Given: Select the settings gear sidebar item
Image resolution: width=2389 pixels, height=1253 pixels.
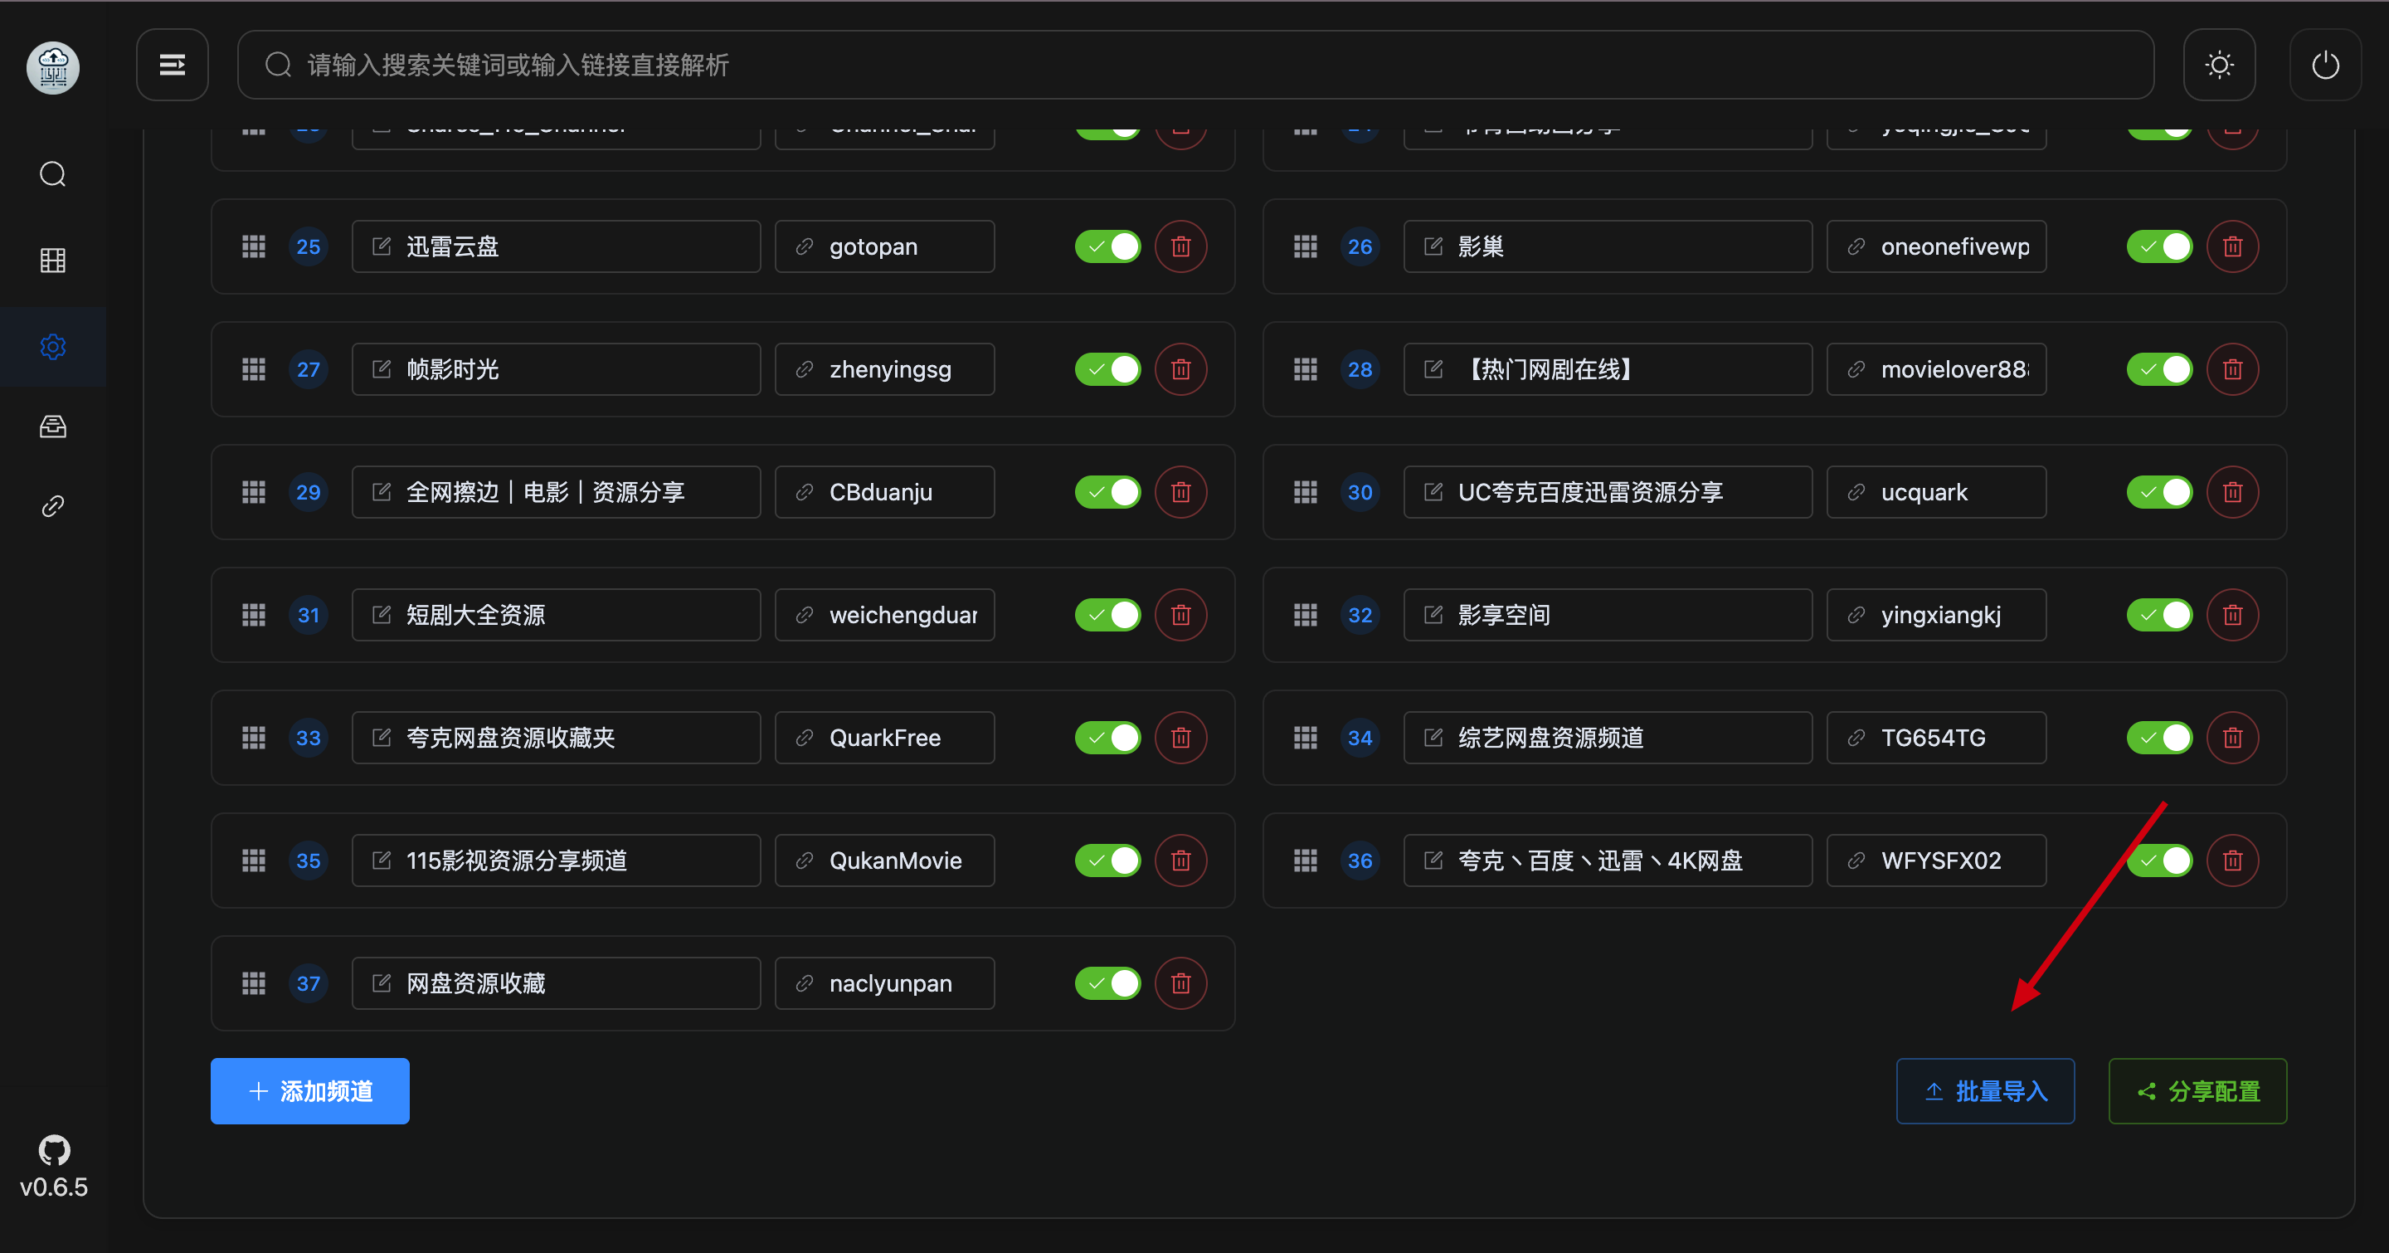Looking at the screenshot, I should 53,347.
